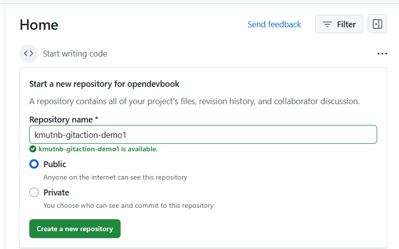
Task: Click into the Repository name field
Action: (x=203, y=135)
